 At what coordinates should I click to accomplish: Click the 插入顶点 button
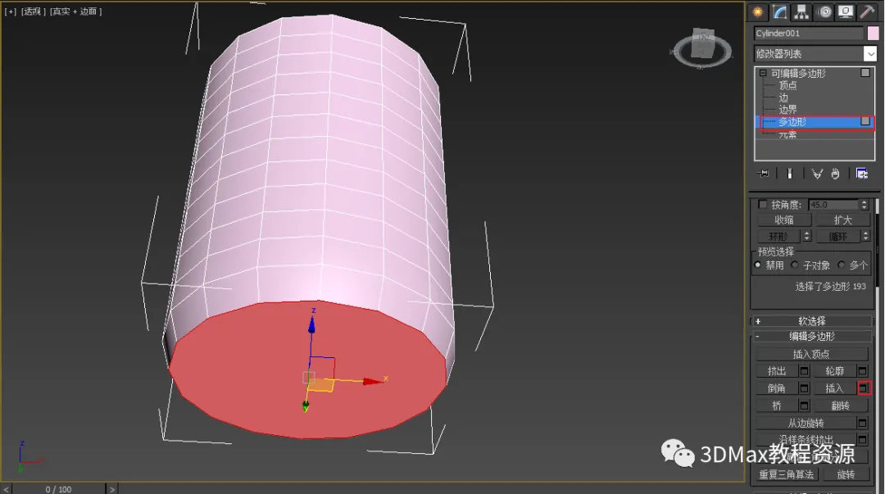pyautogui.click(x=811, y=354)
